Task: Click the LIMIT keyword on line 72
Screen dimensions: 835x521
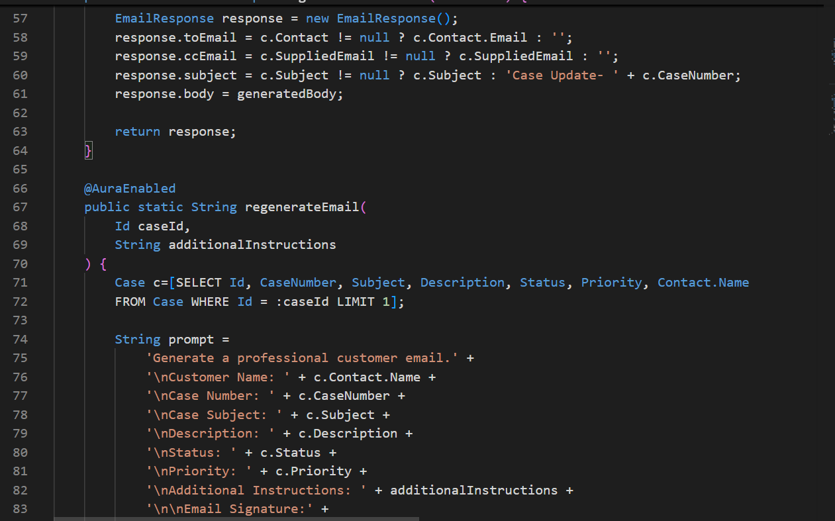Action: (356, 302)
